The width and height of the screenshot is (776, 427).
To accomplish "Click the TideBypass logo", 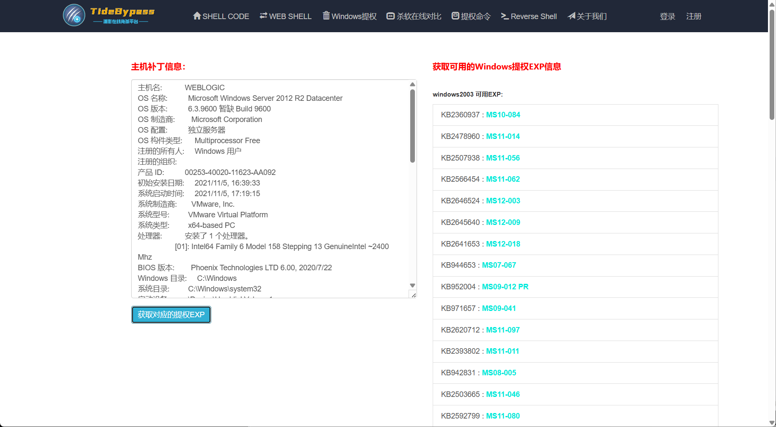I will point(109,15).
